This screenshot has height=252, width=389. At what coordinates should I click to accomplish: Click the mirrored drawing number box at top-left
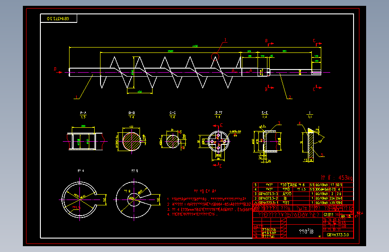coord(58,18)
